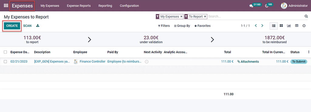
Task: Go to next page arrow
Action: [x=262, y=26]
